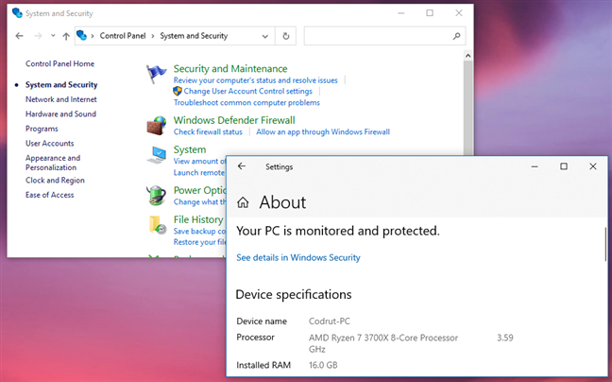Maximize the System and Security window
Viewport: 612px width, 382px height.
430,13
